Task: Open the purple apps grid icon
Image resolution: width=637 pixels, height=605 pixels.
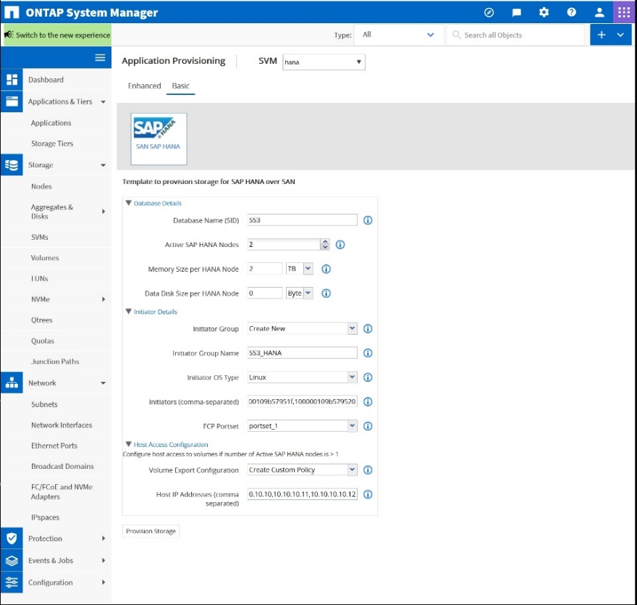Action: click(x=624, y=12)
